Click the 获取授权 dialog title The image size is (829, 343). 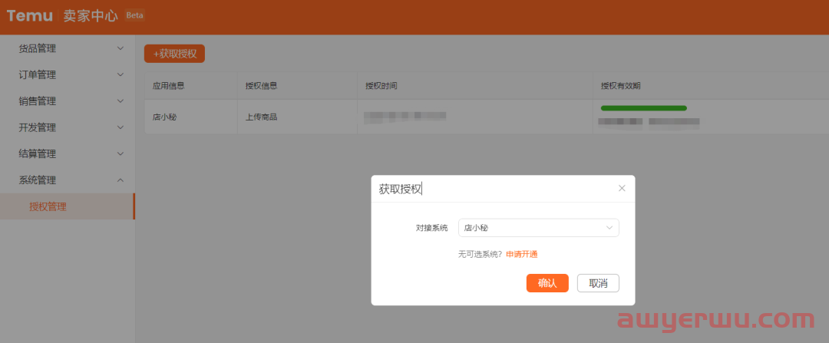click(400, 189)
